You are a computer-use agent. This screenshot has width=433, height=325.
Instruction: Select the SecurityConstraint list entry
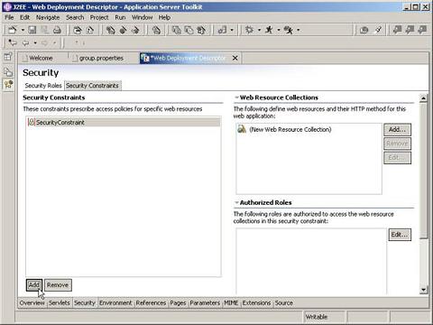124,122
